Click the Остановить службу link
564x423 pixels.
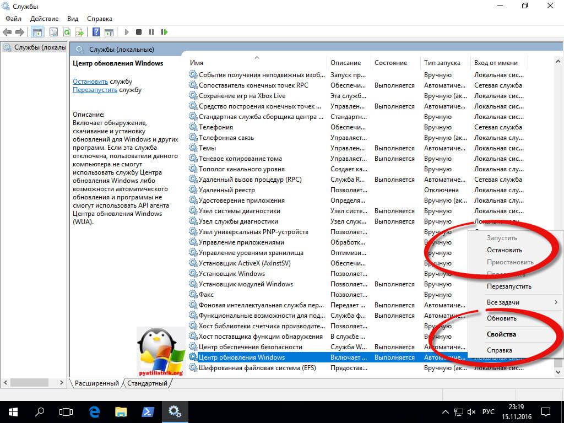[x=90, y=82]
